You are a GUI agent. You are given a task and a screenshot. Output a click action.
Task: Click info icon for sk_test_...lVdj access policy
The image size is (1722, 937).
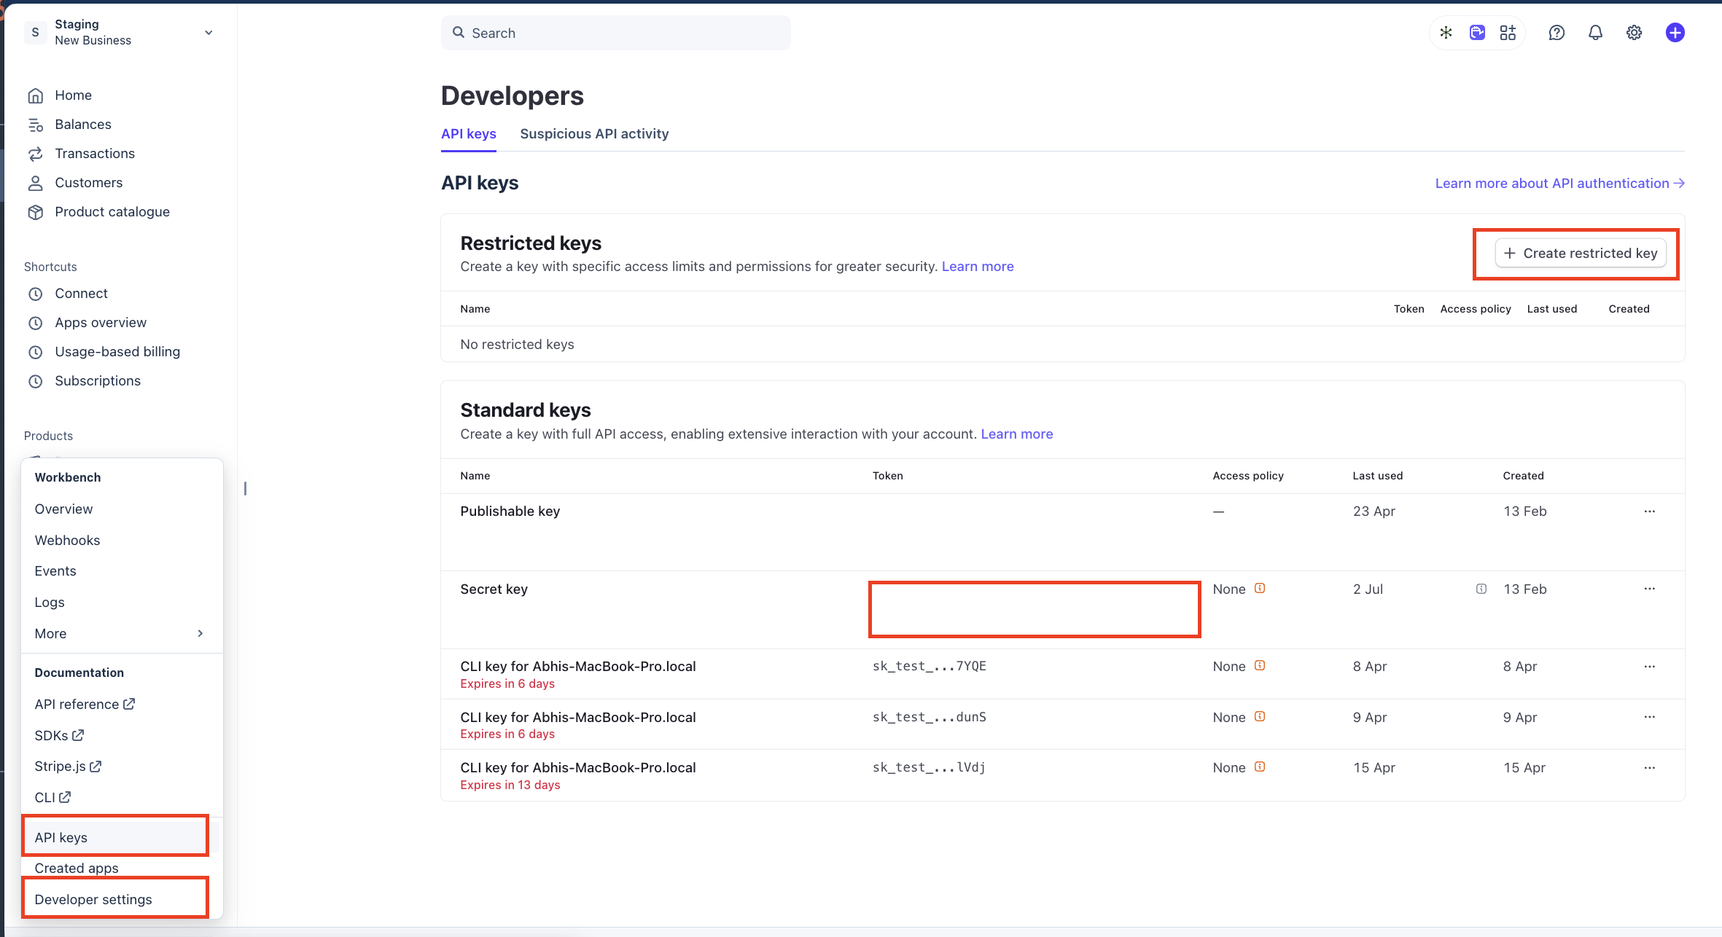click(x=1260, y=767)
